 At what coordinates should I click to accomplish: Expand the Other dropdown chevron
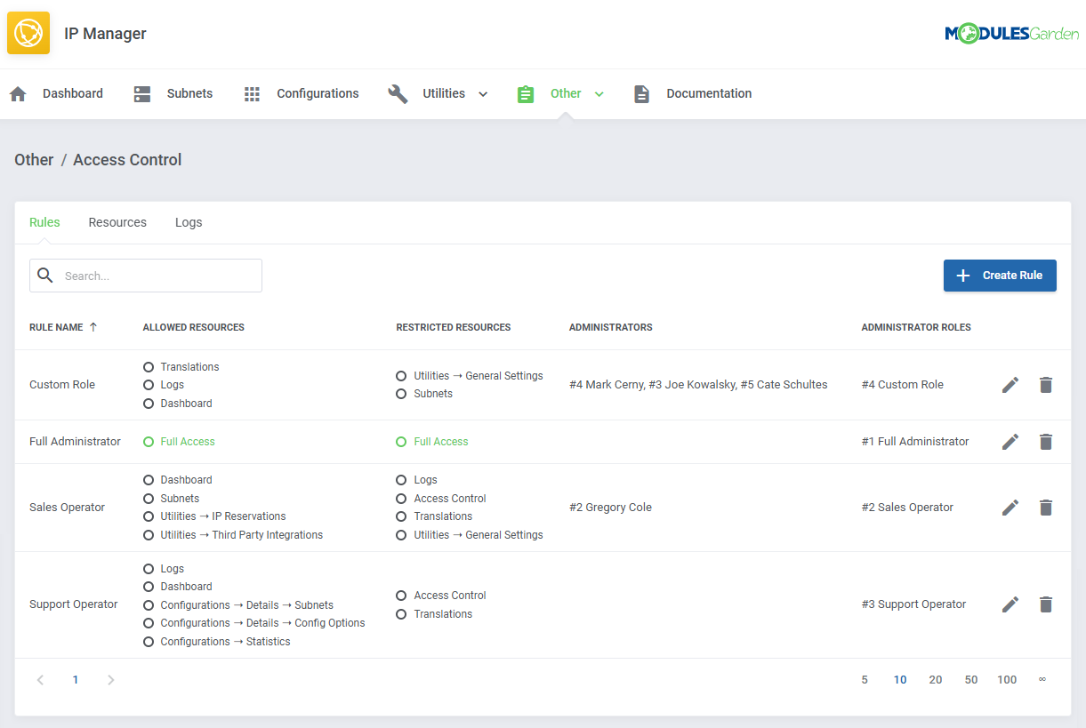[599, 94]
